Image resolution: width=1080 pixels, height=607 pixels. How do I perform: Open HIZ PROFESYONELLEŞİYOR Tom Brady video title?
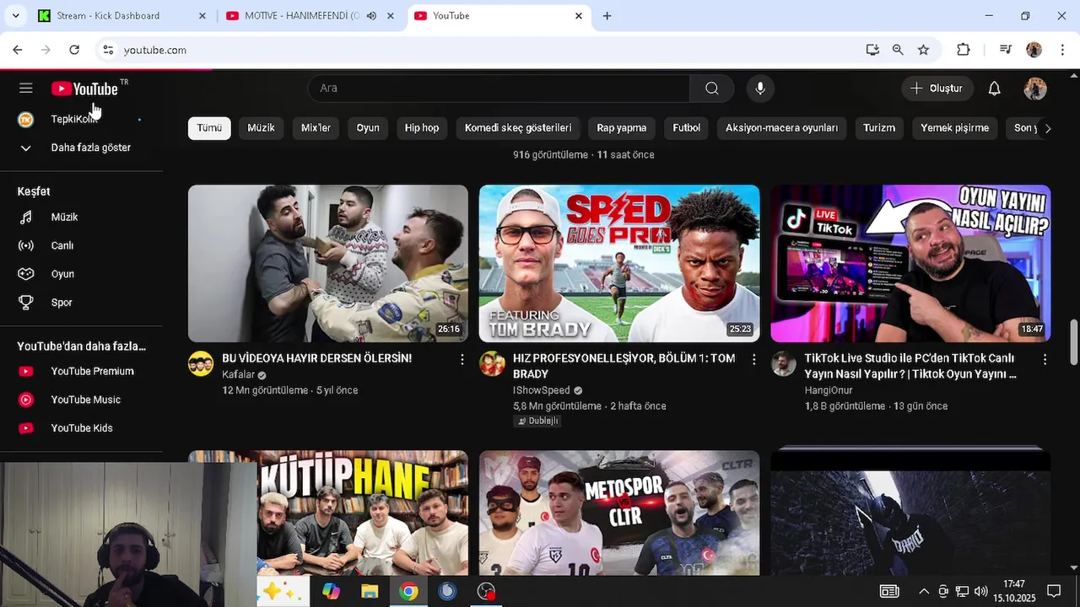click(624, 366)
